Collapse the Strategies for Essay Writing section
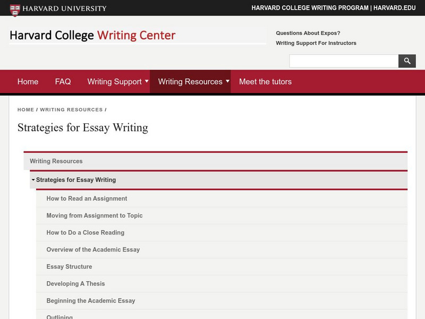 [x=33, y=180]
